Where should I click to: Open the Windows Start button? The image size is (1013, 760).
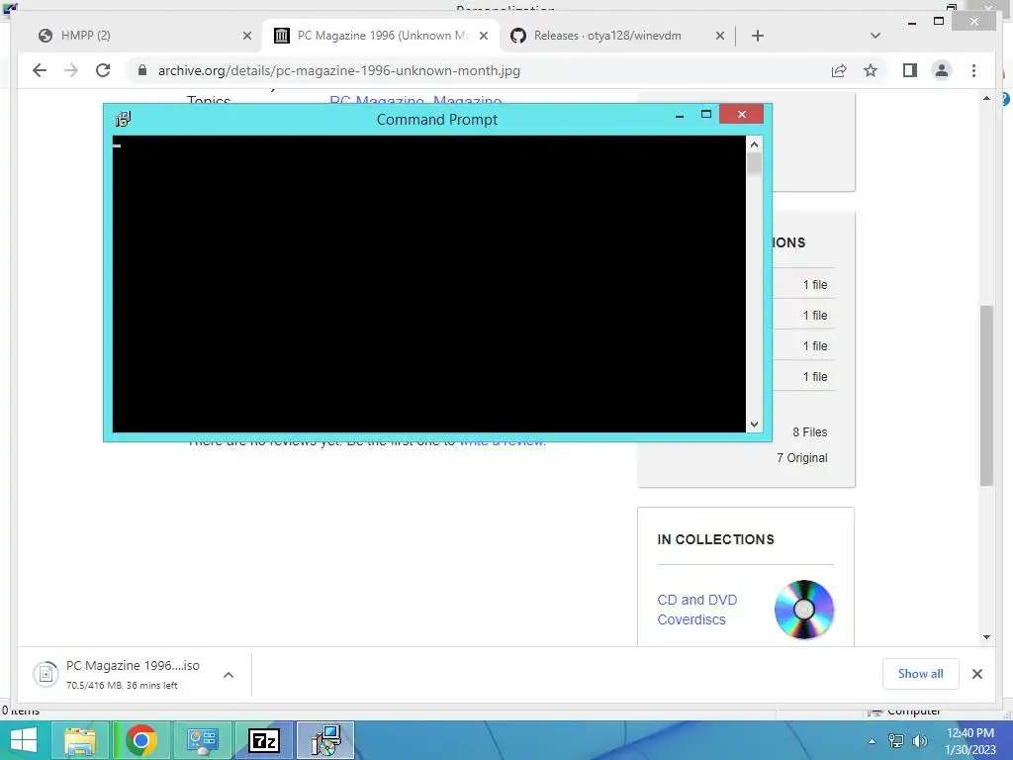coord(24,740)
